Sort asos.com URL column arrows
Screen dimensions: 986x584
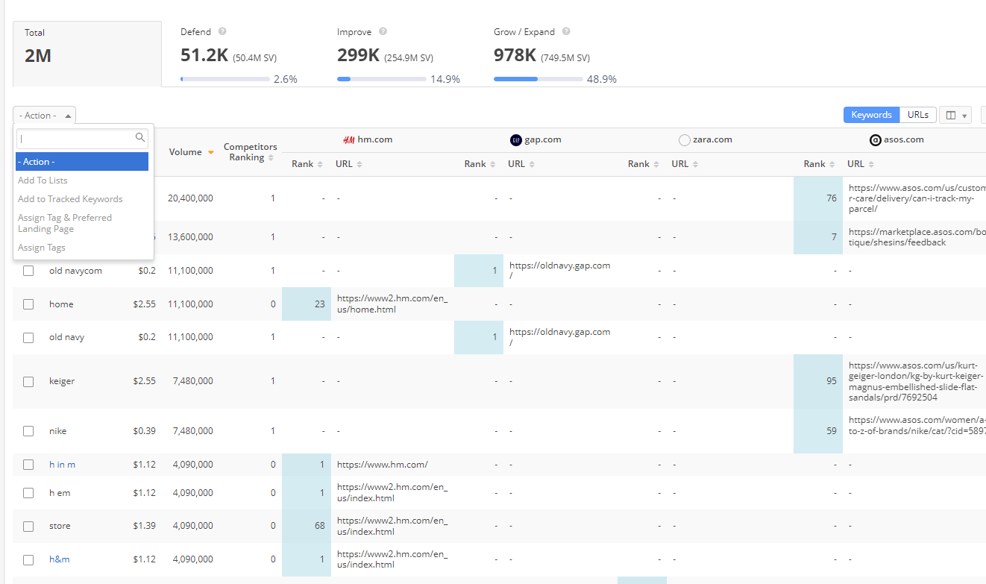(871, 164)
